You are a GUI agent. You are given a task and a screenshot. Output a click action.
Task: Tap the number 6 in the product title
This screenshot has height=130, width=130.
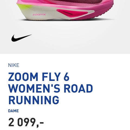[x=67, y=77]
